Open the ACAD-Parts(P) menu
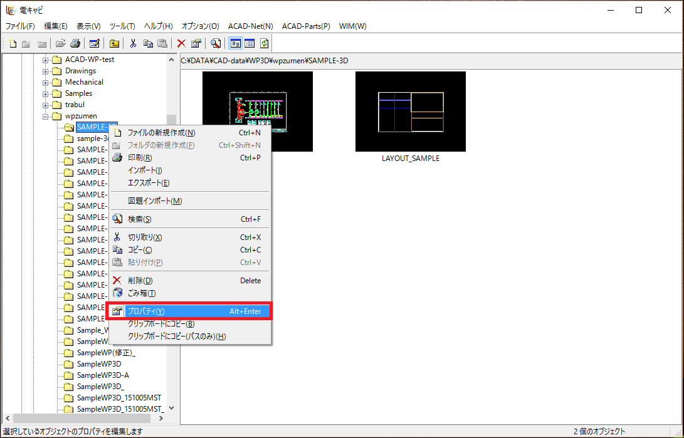 (305, 26)
